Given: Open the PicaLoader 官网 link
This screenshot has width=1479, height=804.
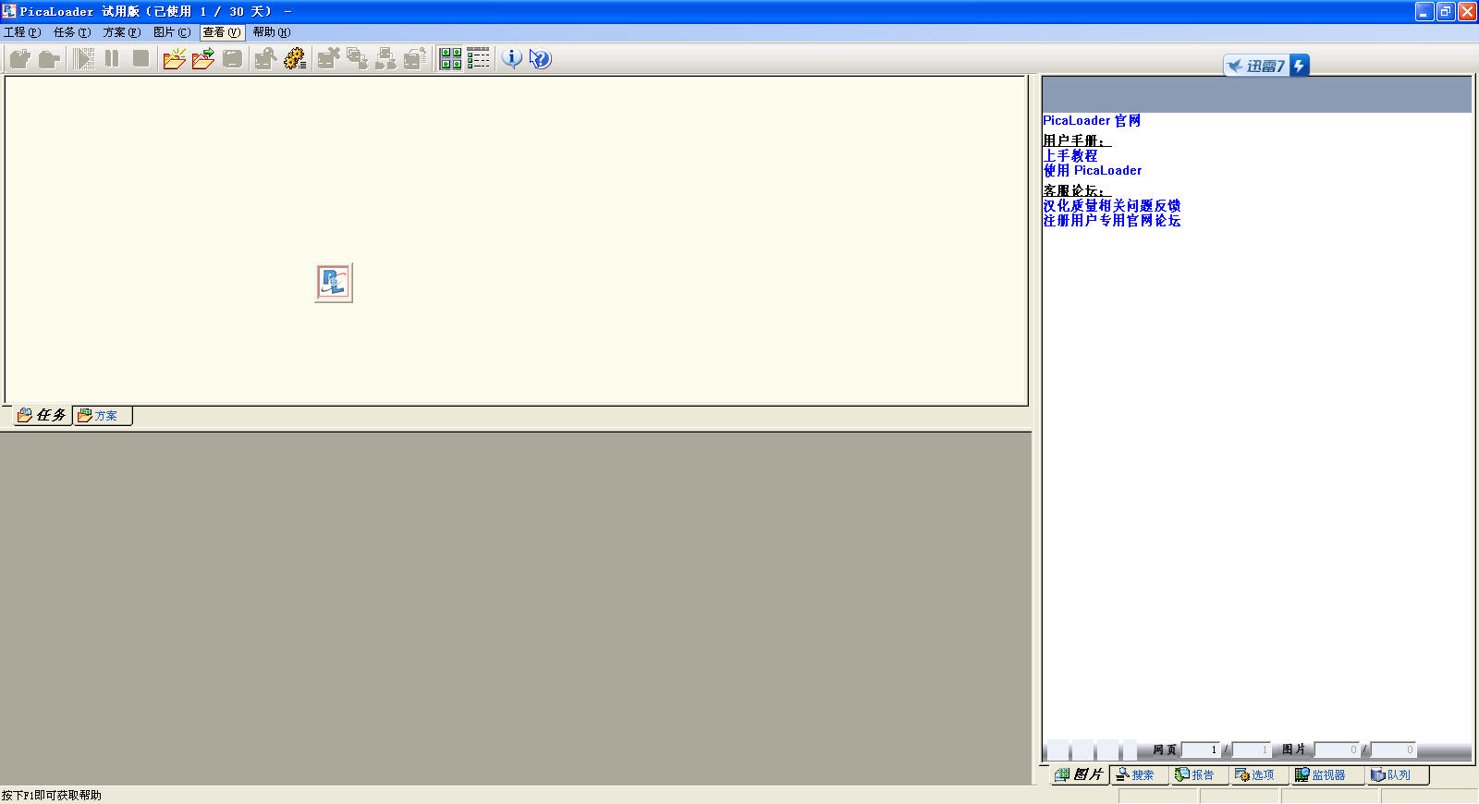Looking at the screenshot, I should point(1092,121).
